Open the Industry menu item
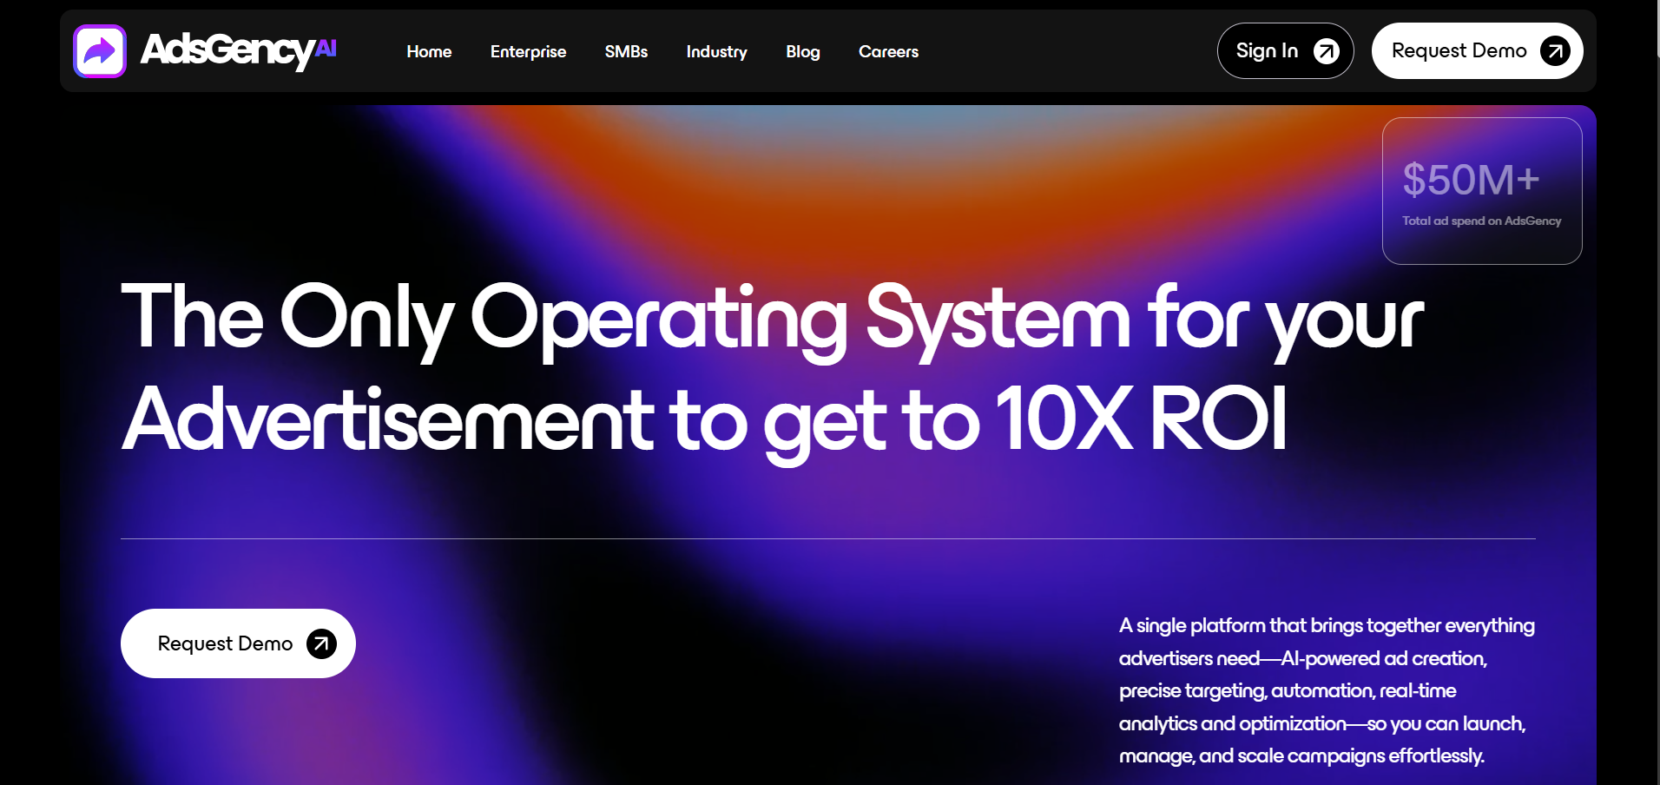 tap(716, 52)
